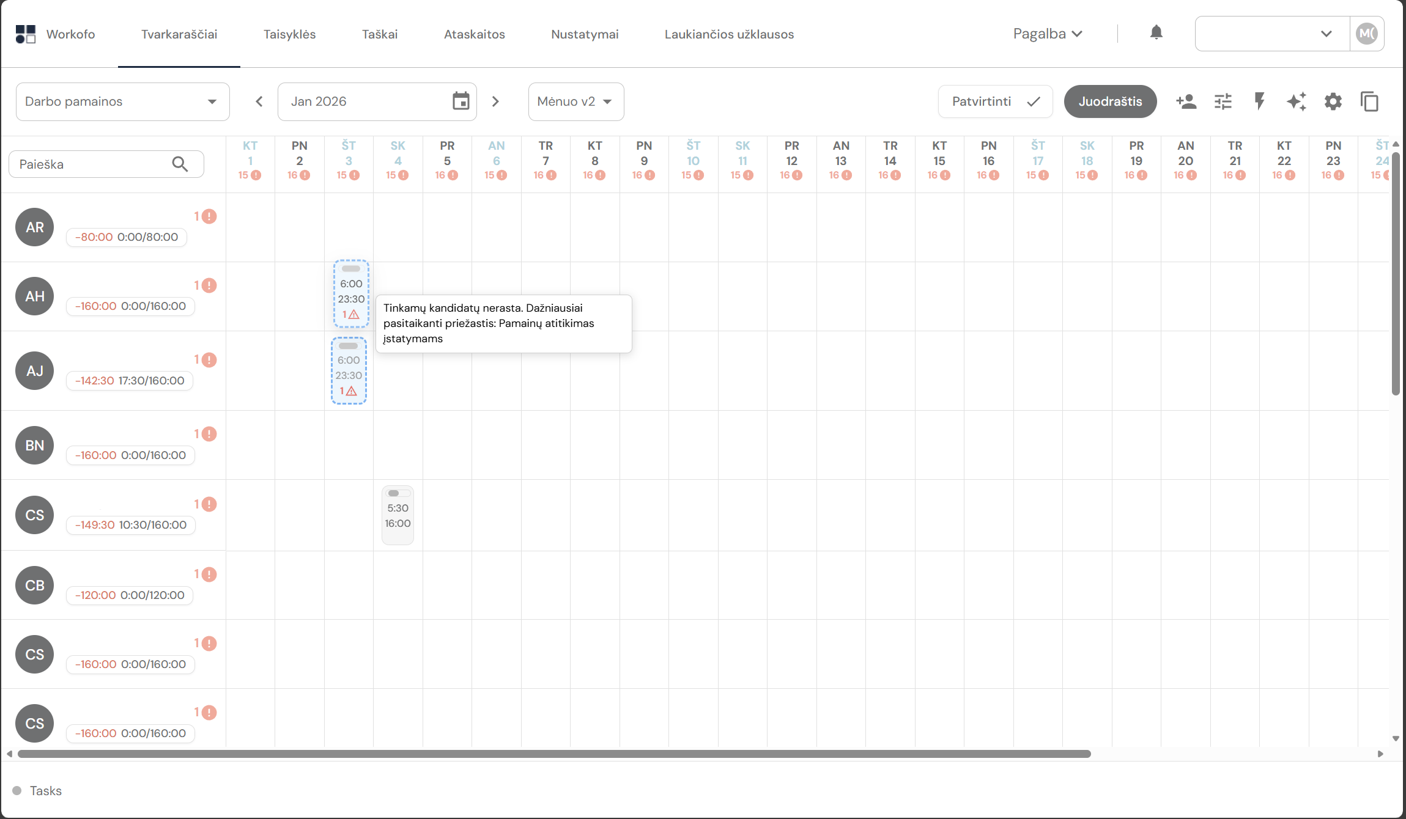
Task: Open the Mėnuo v2 view dropdown
Action: [575, 101]
